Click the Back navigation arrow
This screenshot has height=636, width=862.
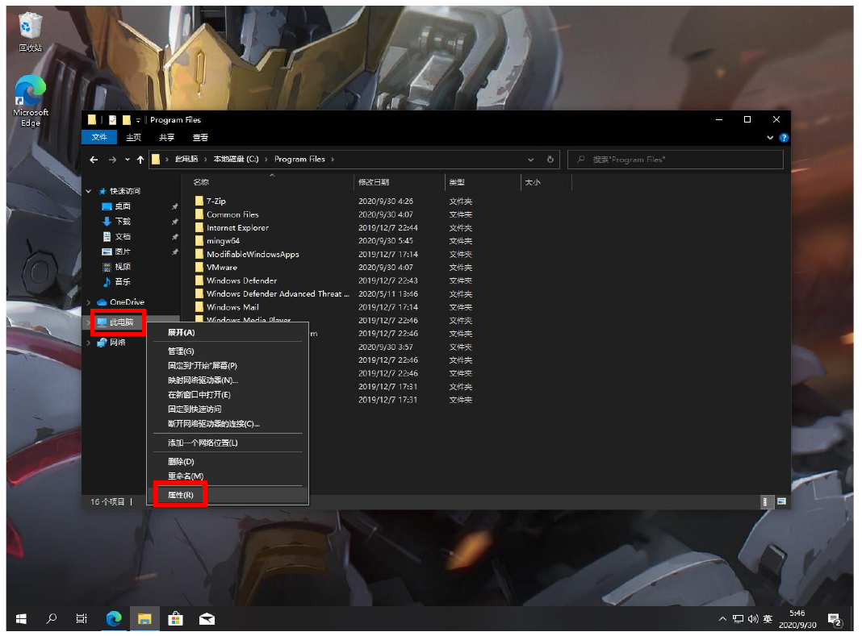point(94,160)
